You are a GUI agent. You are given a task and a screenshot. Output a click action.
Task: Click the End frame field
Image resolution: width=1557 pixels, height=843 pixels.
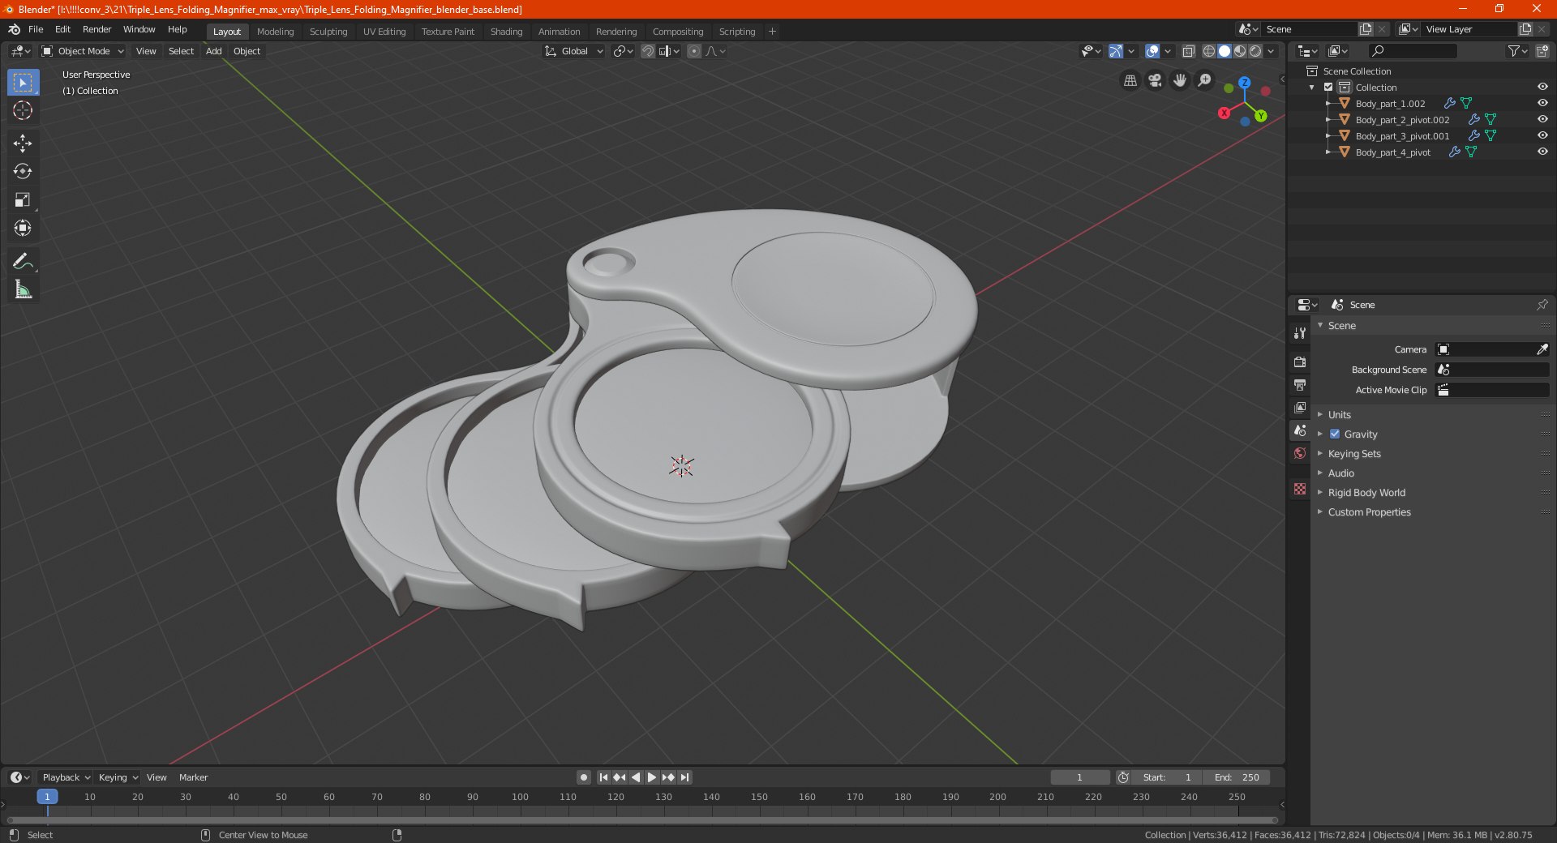point(1237,777)
